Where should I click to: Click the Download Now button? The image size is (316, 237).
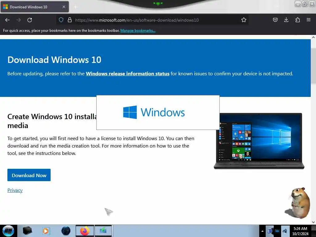click(x=29, y=175)
